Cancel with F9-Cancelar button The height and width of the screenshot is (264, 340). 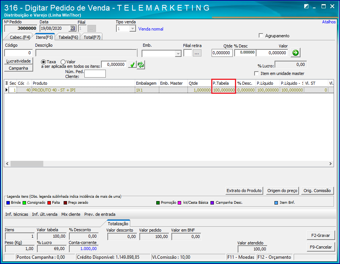(x=320, y=247)
